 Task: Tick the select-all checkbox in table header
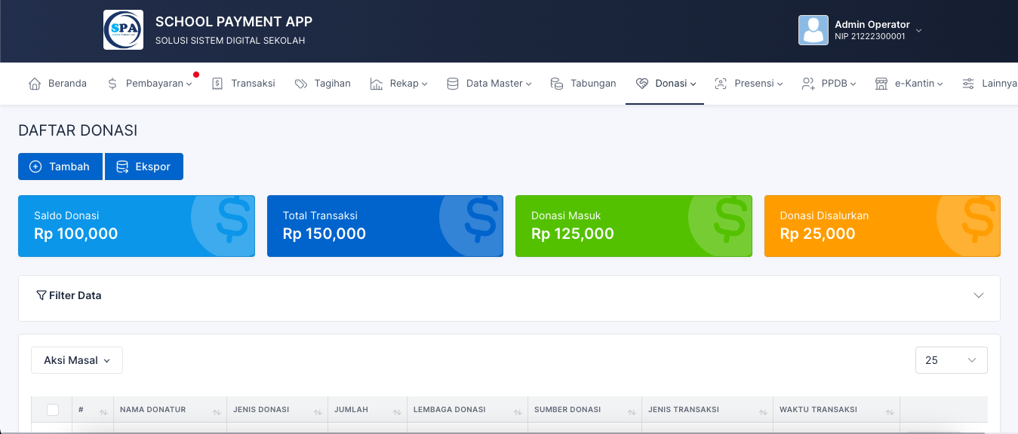tap(53, 410)
